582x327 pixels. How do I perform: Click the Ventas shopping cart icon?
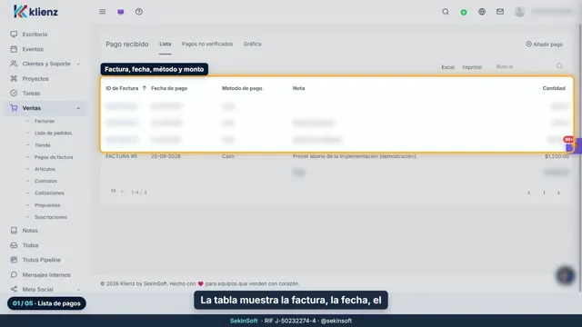[x=14, y=108]
